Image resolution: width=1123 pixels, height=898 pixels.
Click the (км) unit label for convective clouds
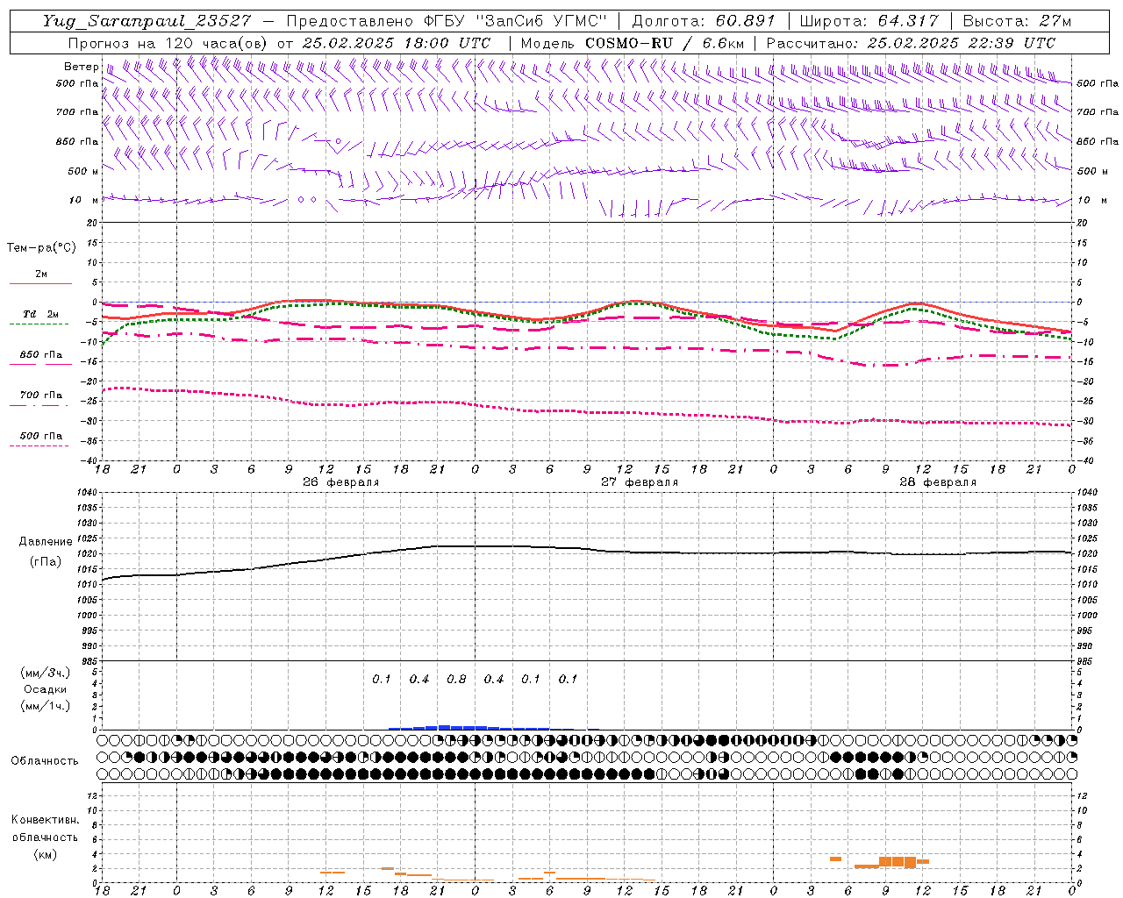point(45,854)
